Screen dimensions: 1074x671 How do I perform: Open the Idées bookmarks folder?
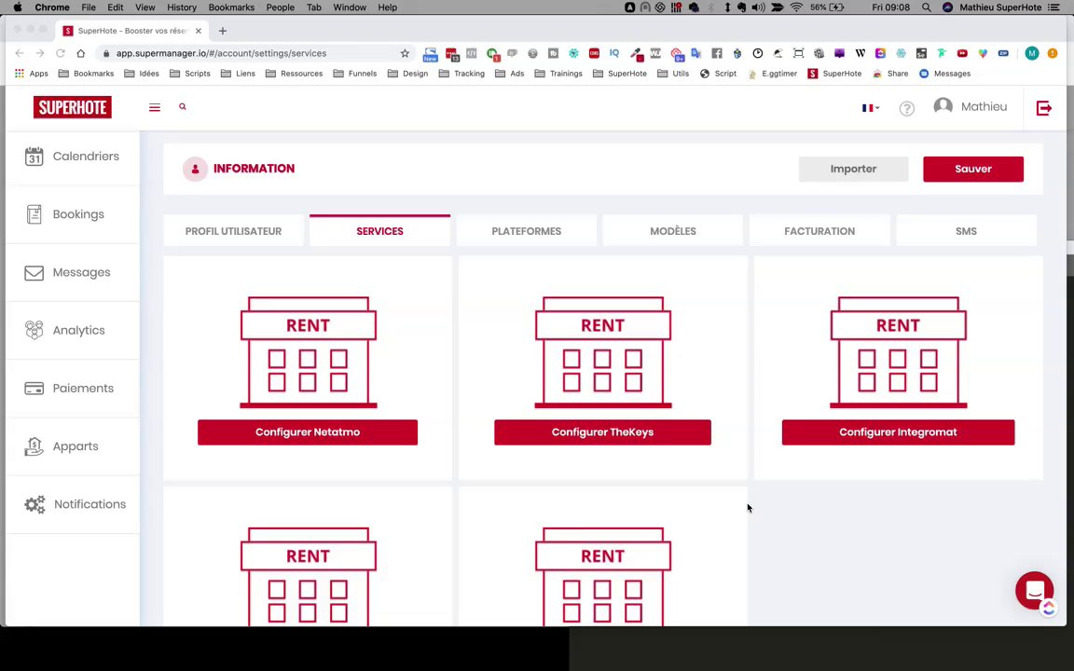[x=142, y=74]
